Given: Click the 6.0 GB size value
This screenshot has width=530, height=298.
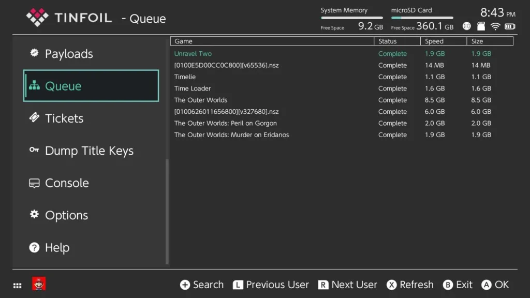Looking at the screenshot, I should [x=481, y=112].
